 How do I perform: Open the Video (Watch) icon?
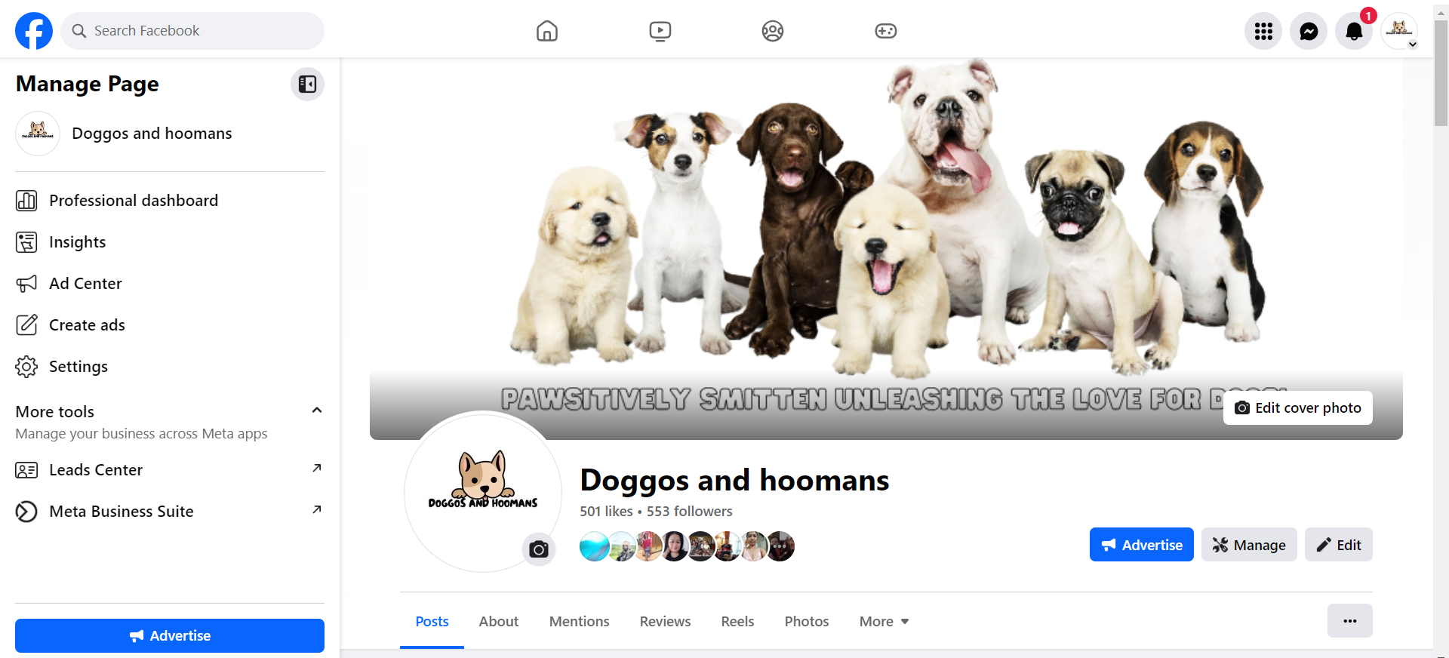(x=660, y=31)
